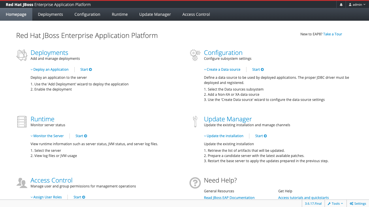
Task: Go to the Runtime tab in the navbar
Action: pos(120,14)
